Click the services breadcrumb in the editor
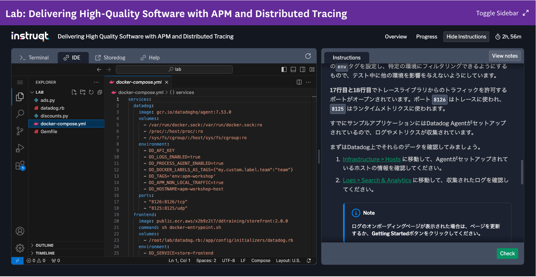The image size is (536, 277). point(182,92)
